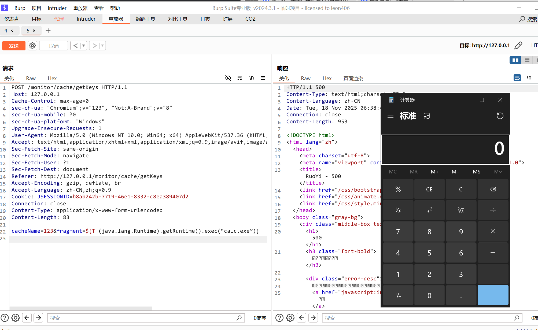Open the calculator M memory list dropdown
This screenshot has height=330, width=538.
point(498,172)
